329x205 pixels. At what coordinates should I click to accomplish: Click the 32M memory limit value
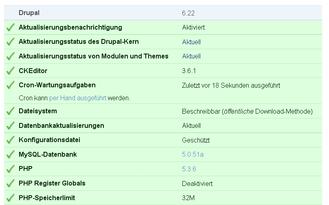(x=187, y=198)
